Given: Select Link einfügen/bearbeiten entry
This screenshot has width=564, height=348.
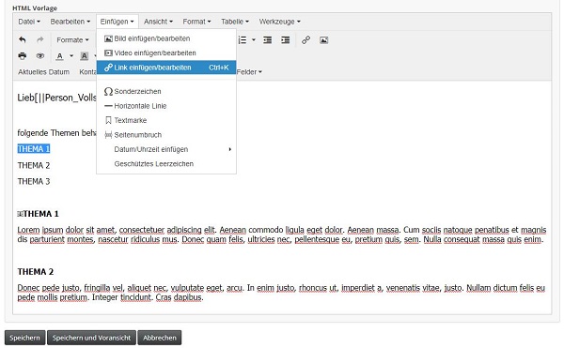Looking at the screenshot, I should pos(166,68).
